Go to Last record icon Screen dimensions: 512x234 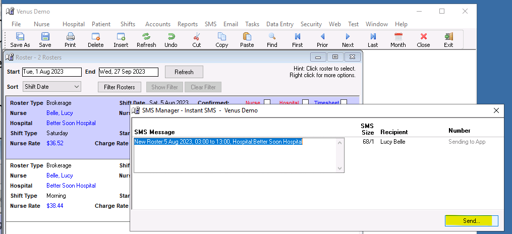coord(373,36)
